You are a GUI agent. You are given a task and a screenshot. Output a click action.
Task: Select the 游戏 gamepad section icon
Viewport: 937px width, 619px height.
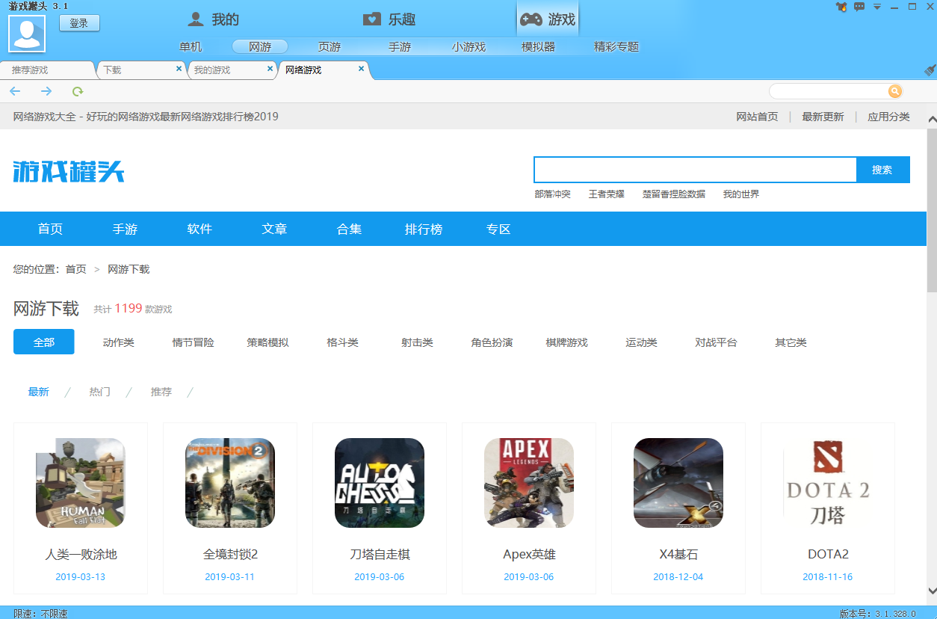532,19
